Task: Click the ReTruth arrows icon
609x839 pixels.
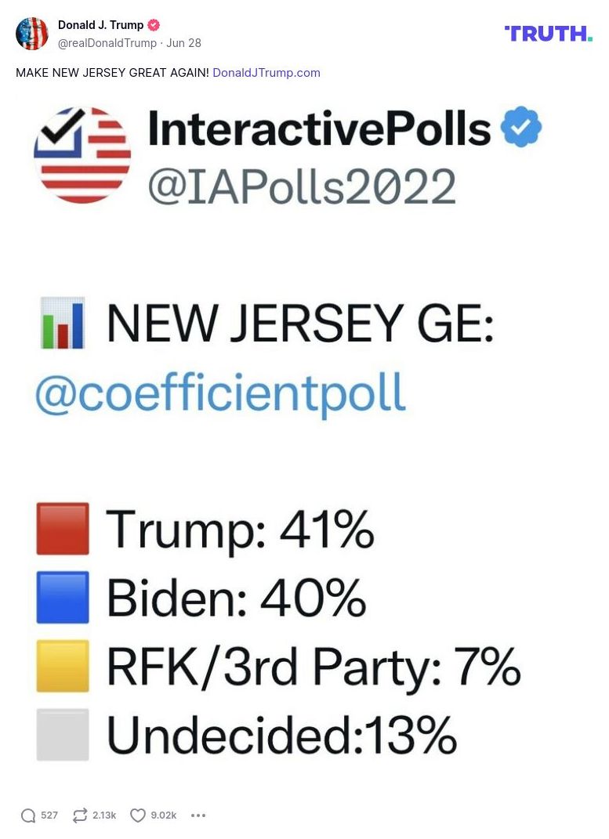Action: (80, 815)
